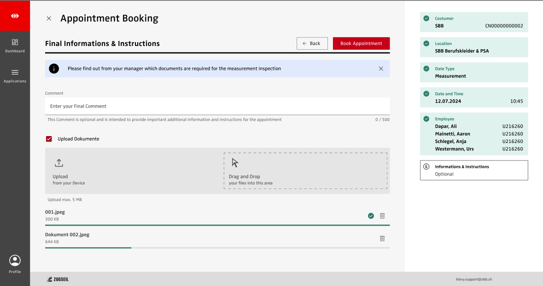The height and width of the screenshot is (286, 543).
Task: Dismiss the blue info banner
Action: [x=381, y=69]
